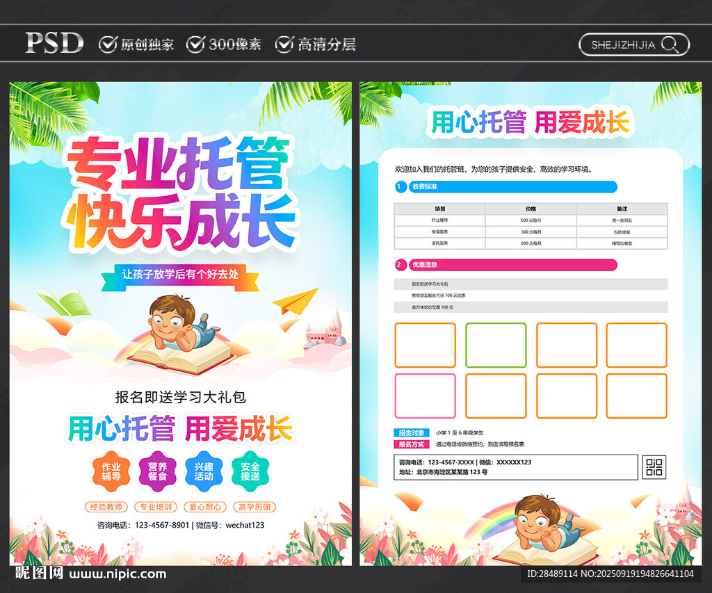712x593 pixels.
Task: Click the green open book icon
Action: [x=63, y=302]
